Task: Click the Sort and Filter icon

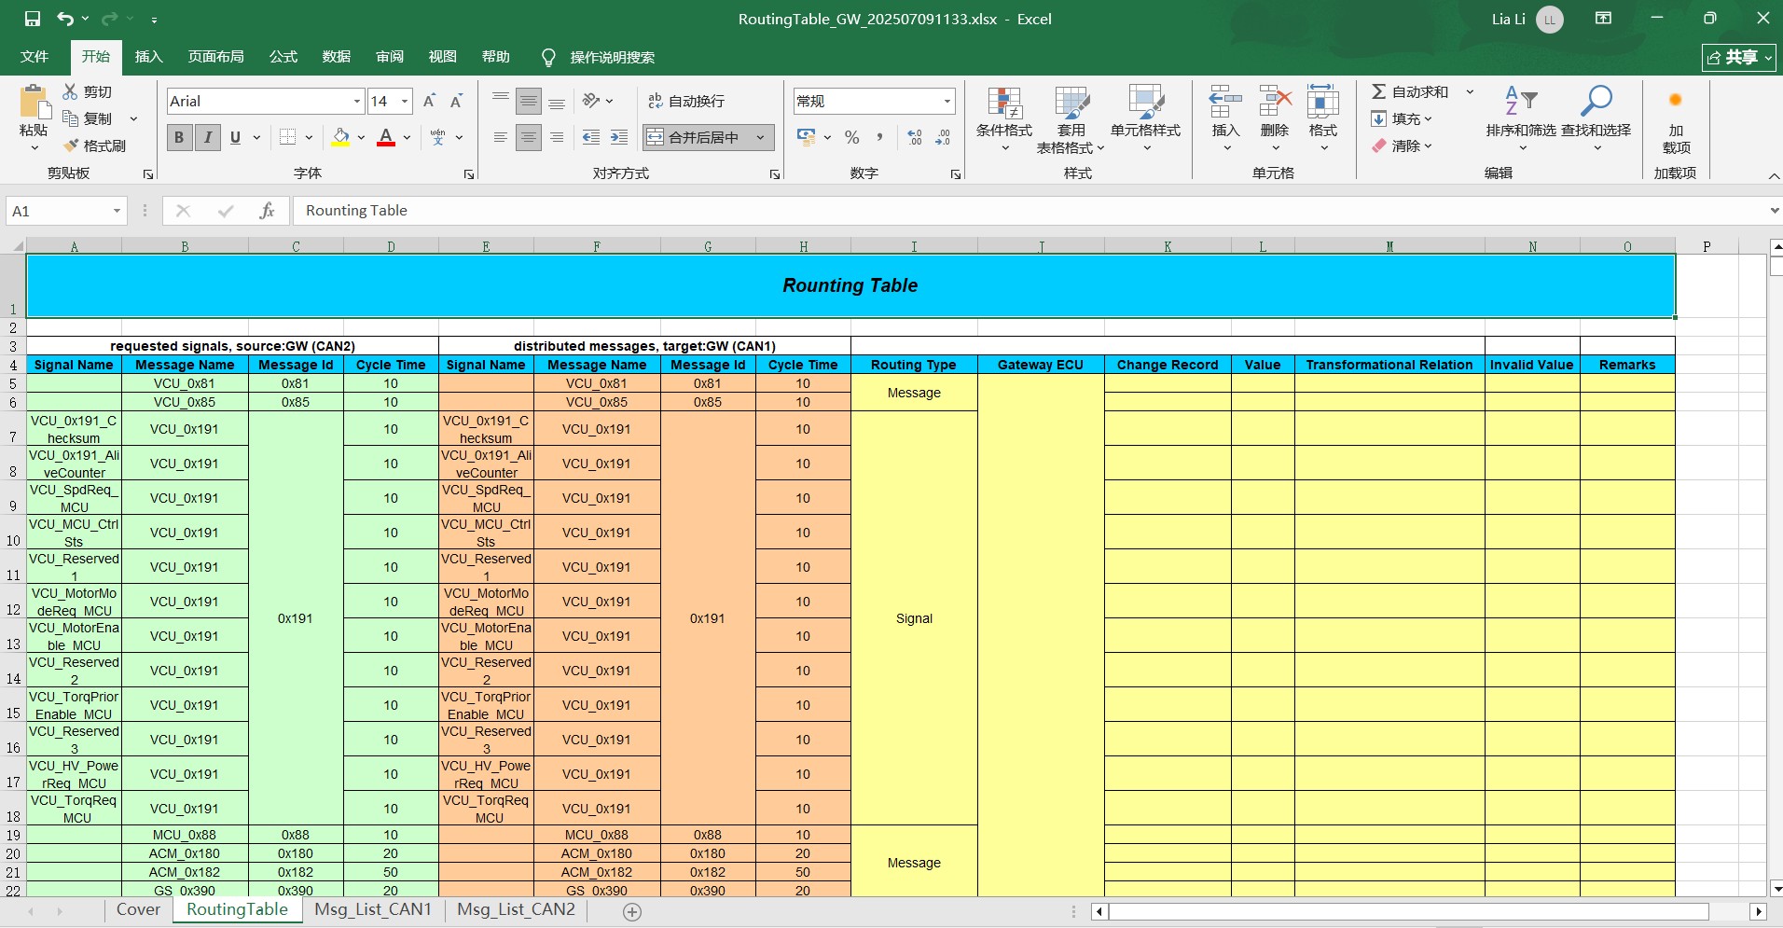Action: click(x=1520, y=101)
